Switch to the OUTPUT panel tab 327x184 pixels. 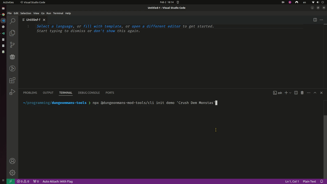point(48,93)
